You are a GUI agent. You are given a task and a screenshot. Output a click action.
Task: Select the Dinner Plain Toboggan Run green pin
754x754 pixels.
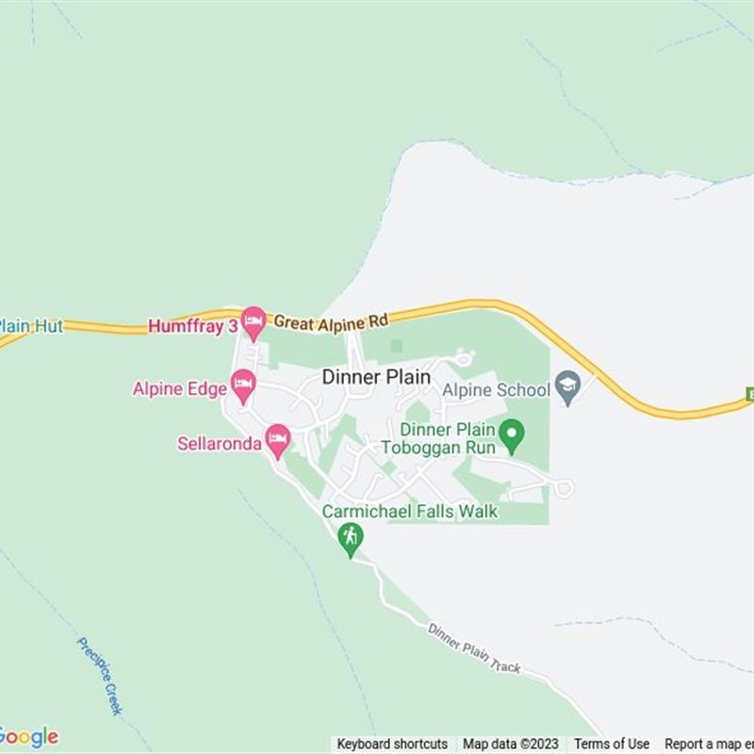[x=512, y=435]
